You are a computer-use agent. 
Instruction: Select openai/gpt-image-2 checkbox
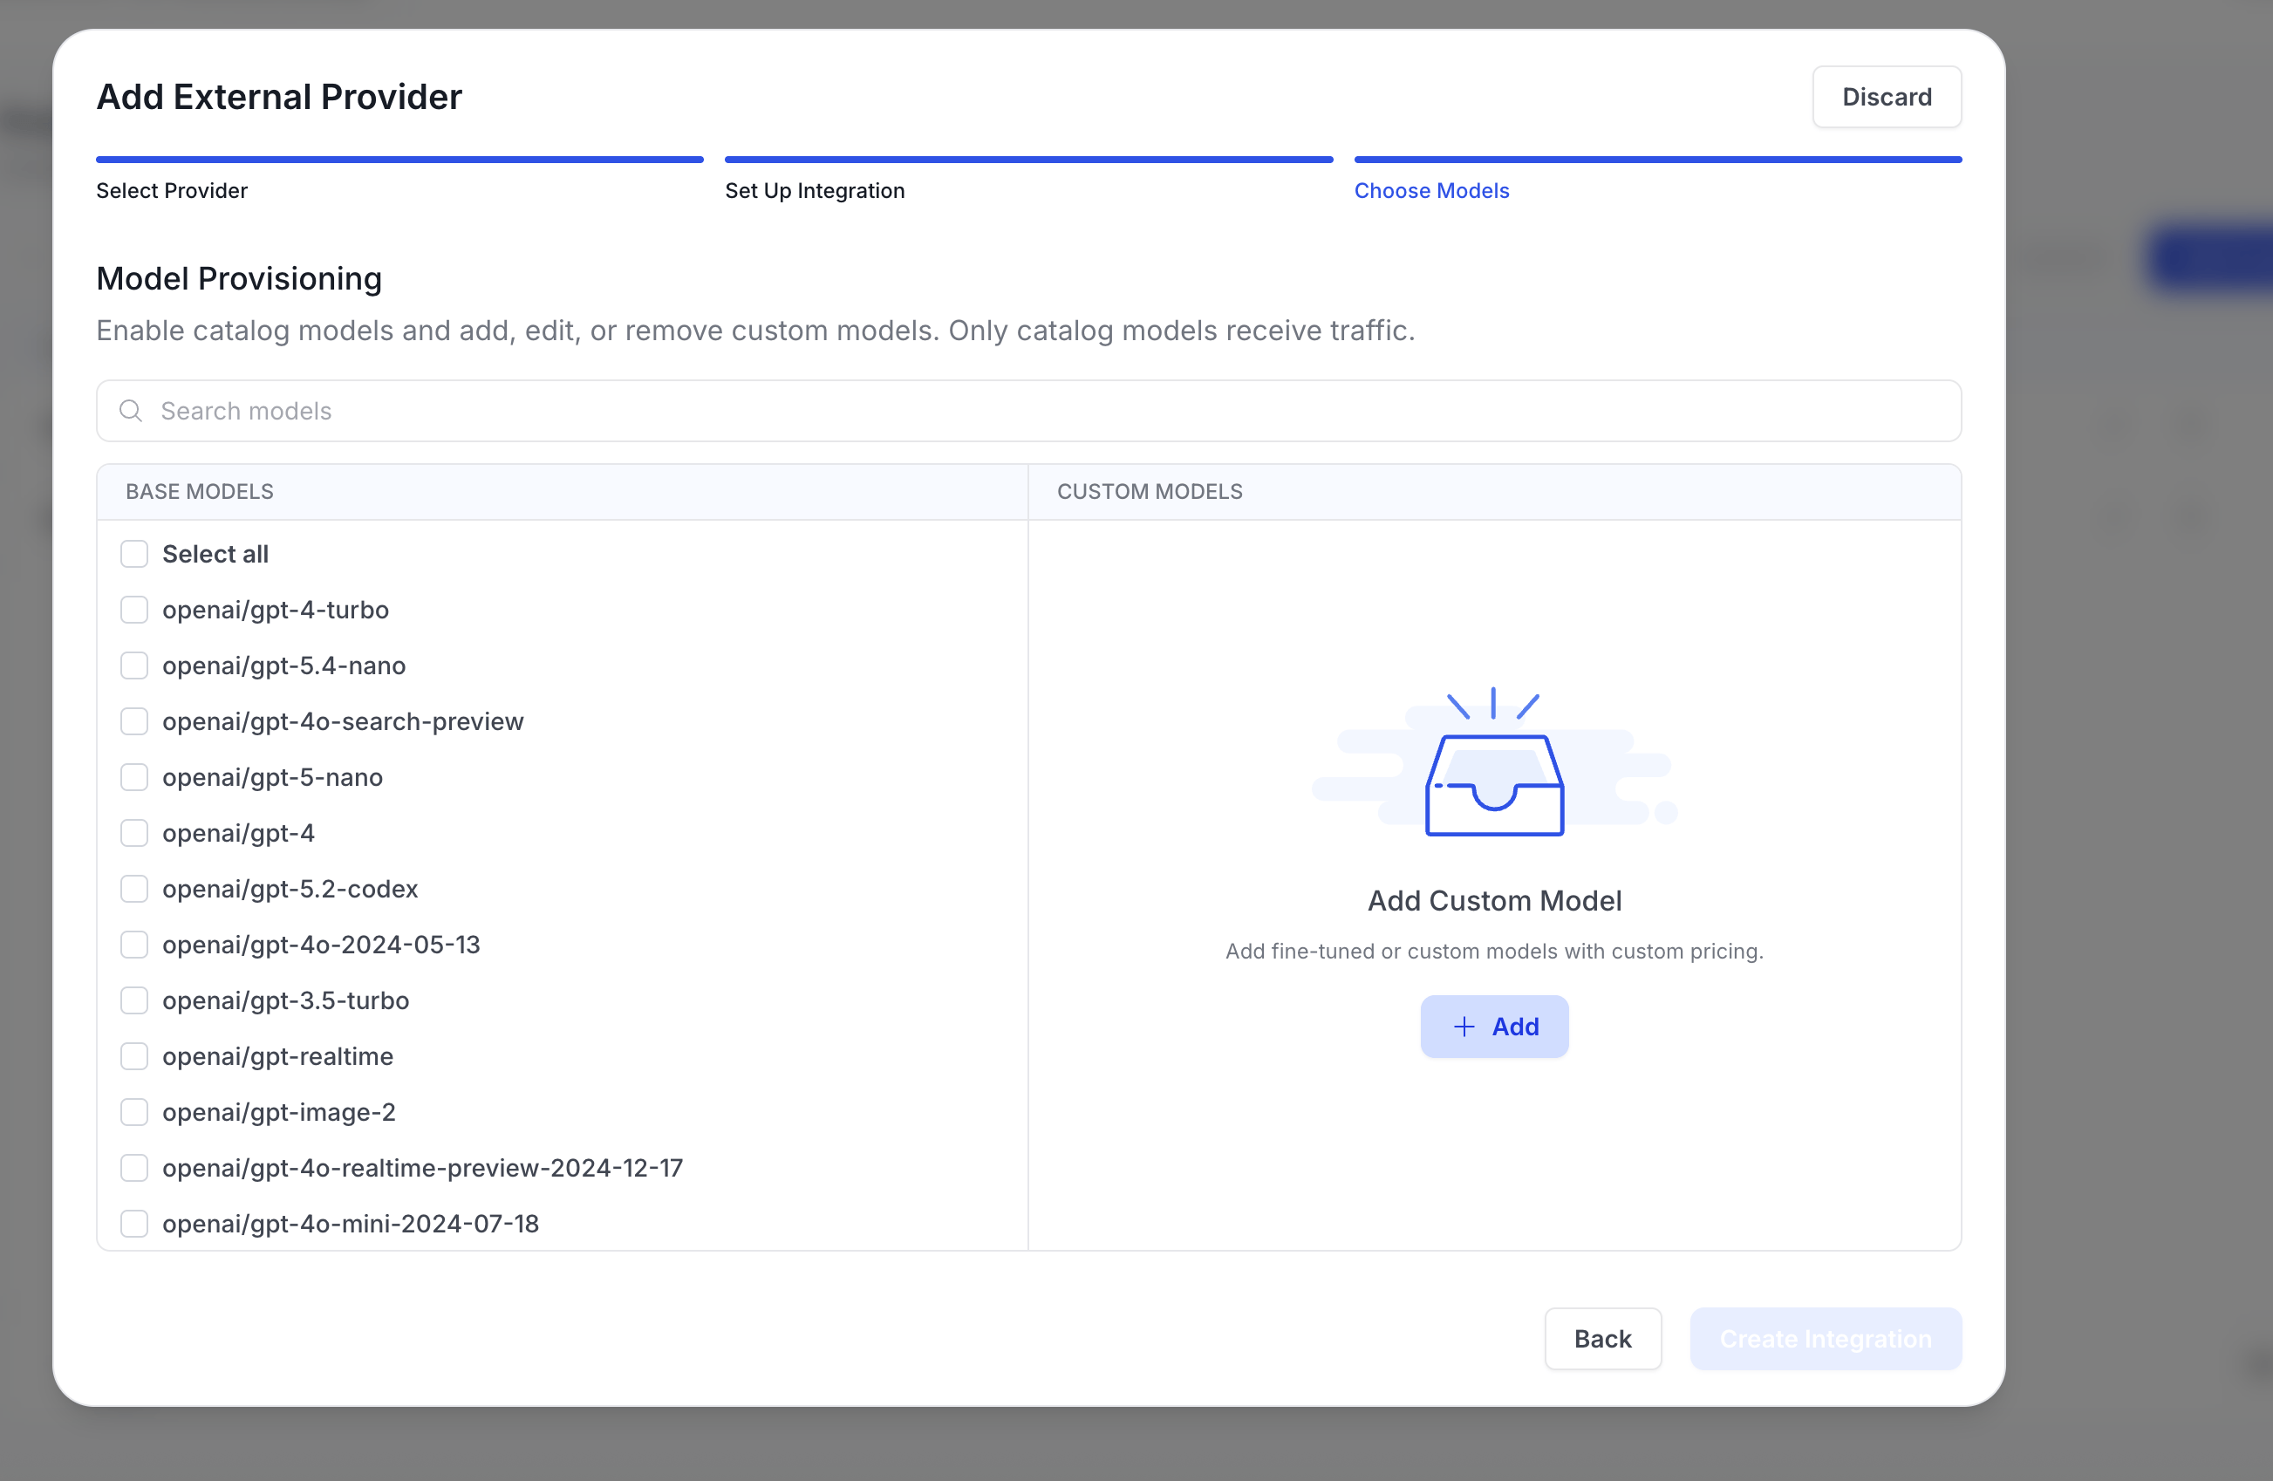point(134,1112)
